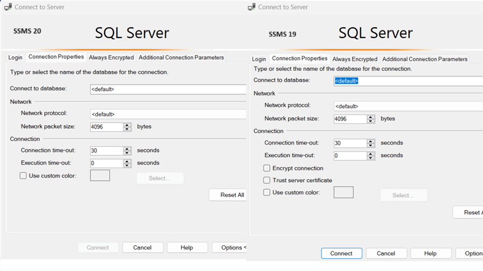
Task: Switch to Login tab in SSMS 20 dialog
Action: coord(15,58)
